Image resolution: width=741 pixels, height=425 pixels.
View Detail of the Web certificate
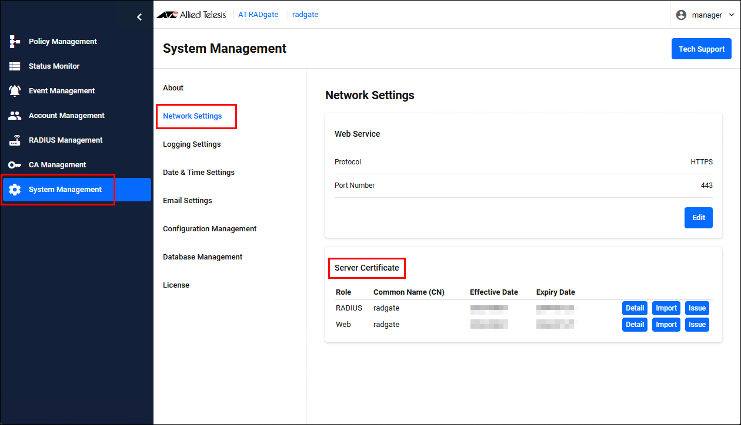(x=635, y=325)
